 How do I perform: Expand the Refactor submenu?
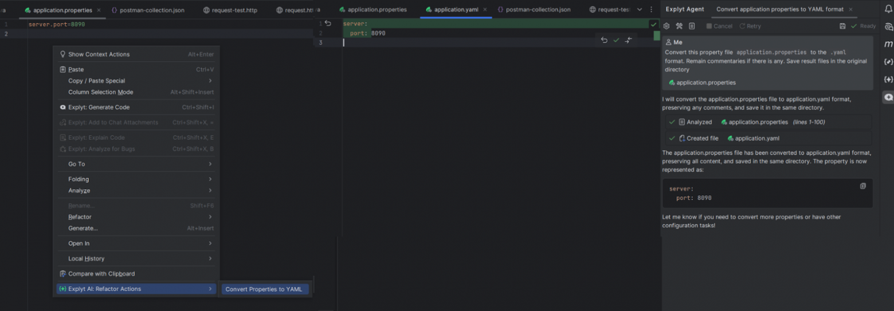tap(137, 217)
